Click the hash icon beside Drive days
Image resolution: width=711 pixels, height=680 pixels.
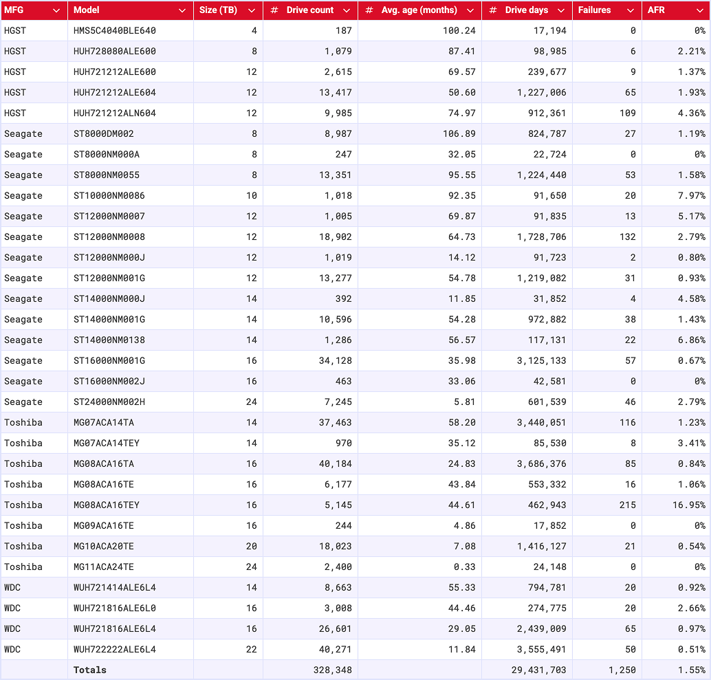pos(493,10)
